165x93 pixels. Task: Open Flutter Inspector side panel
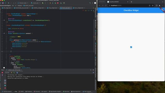pyautogui.click(x=96, y=35)
